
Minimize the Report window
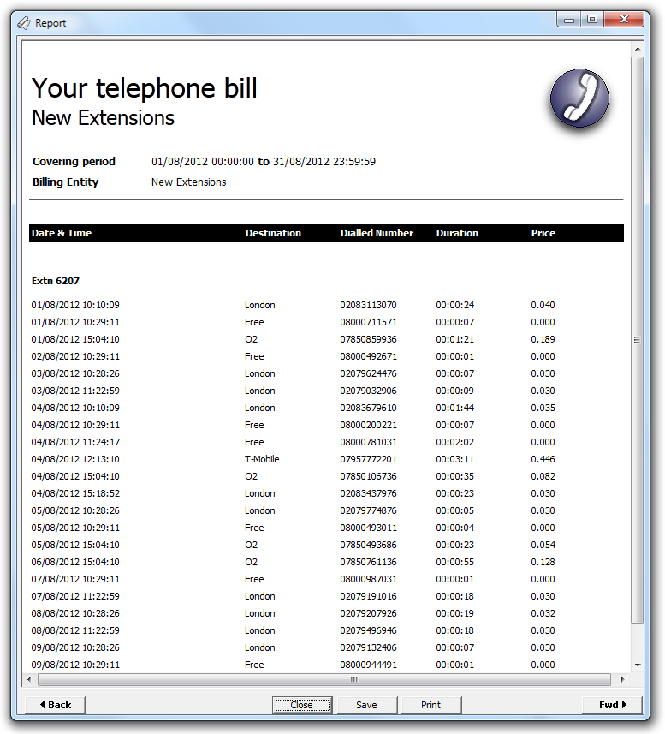(568, 19)
